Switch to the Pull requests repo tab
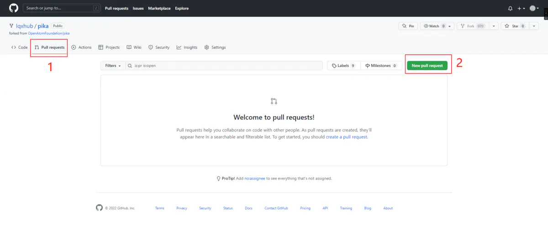Image resolution: width=548 pixels, height=227 pixels. (x=50, y=47)
